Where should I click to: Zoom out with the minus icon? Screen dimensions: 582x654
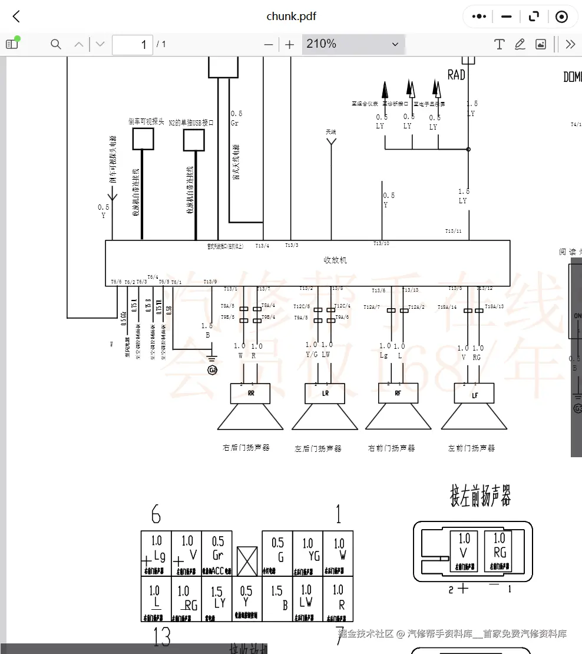(268, 44)
